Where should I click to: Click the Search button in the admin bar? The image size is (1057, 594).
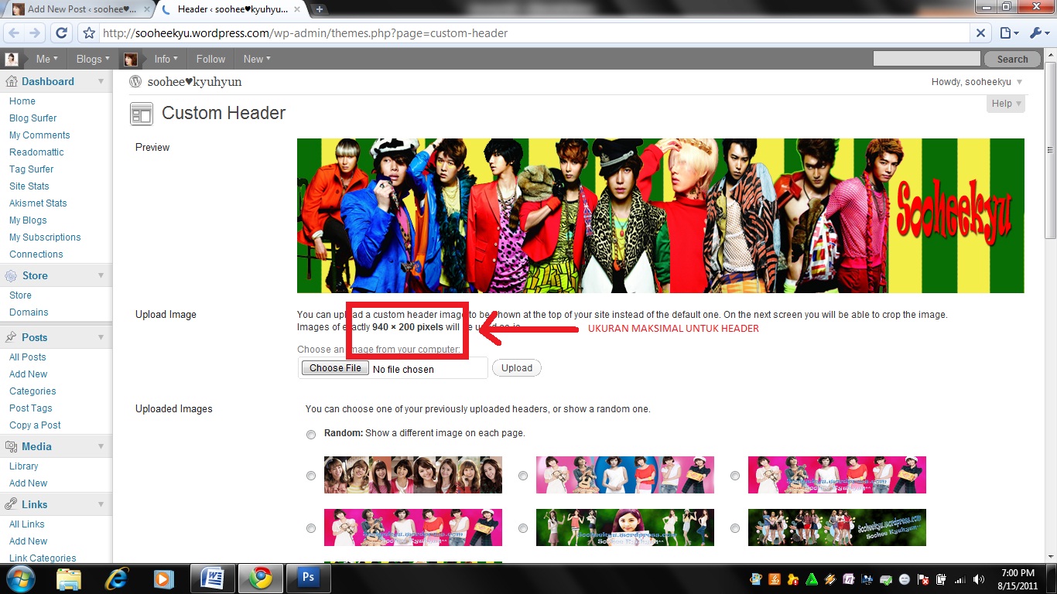[1012, 59]
